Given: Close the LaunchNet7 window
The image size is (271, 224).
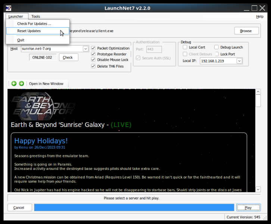Looking at the screenshot, I should (x=262, y=8).
